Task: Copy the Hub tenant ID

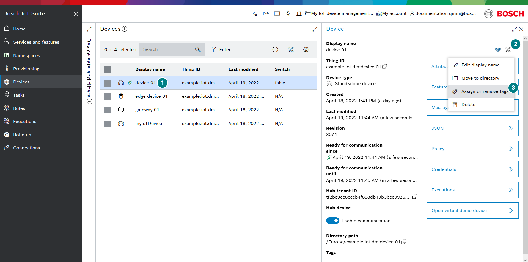Action: (x=415, y=196)
